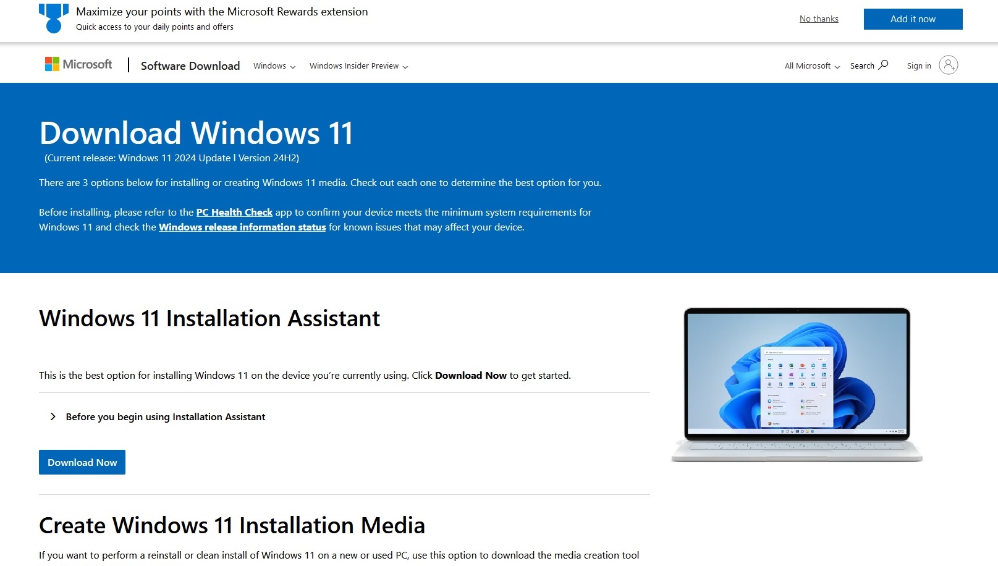This screenshot has width=998, height=566.
Task: Click the chevron beside Windows Insider Preview
Action: (x=405, y=67)
